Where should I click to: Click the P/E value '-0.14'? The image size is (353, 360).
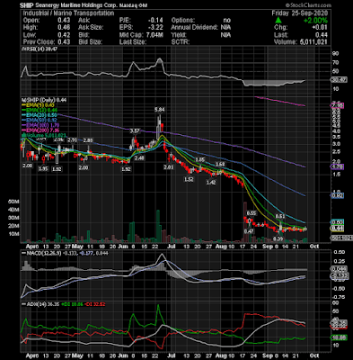[155, 21]
